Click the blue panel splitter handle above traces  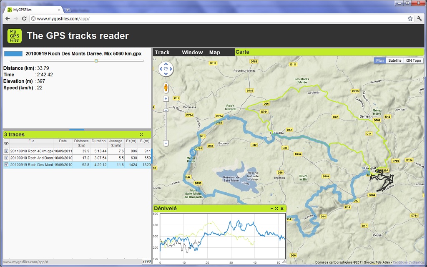pyautogui.click(x=77, y=130)
